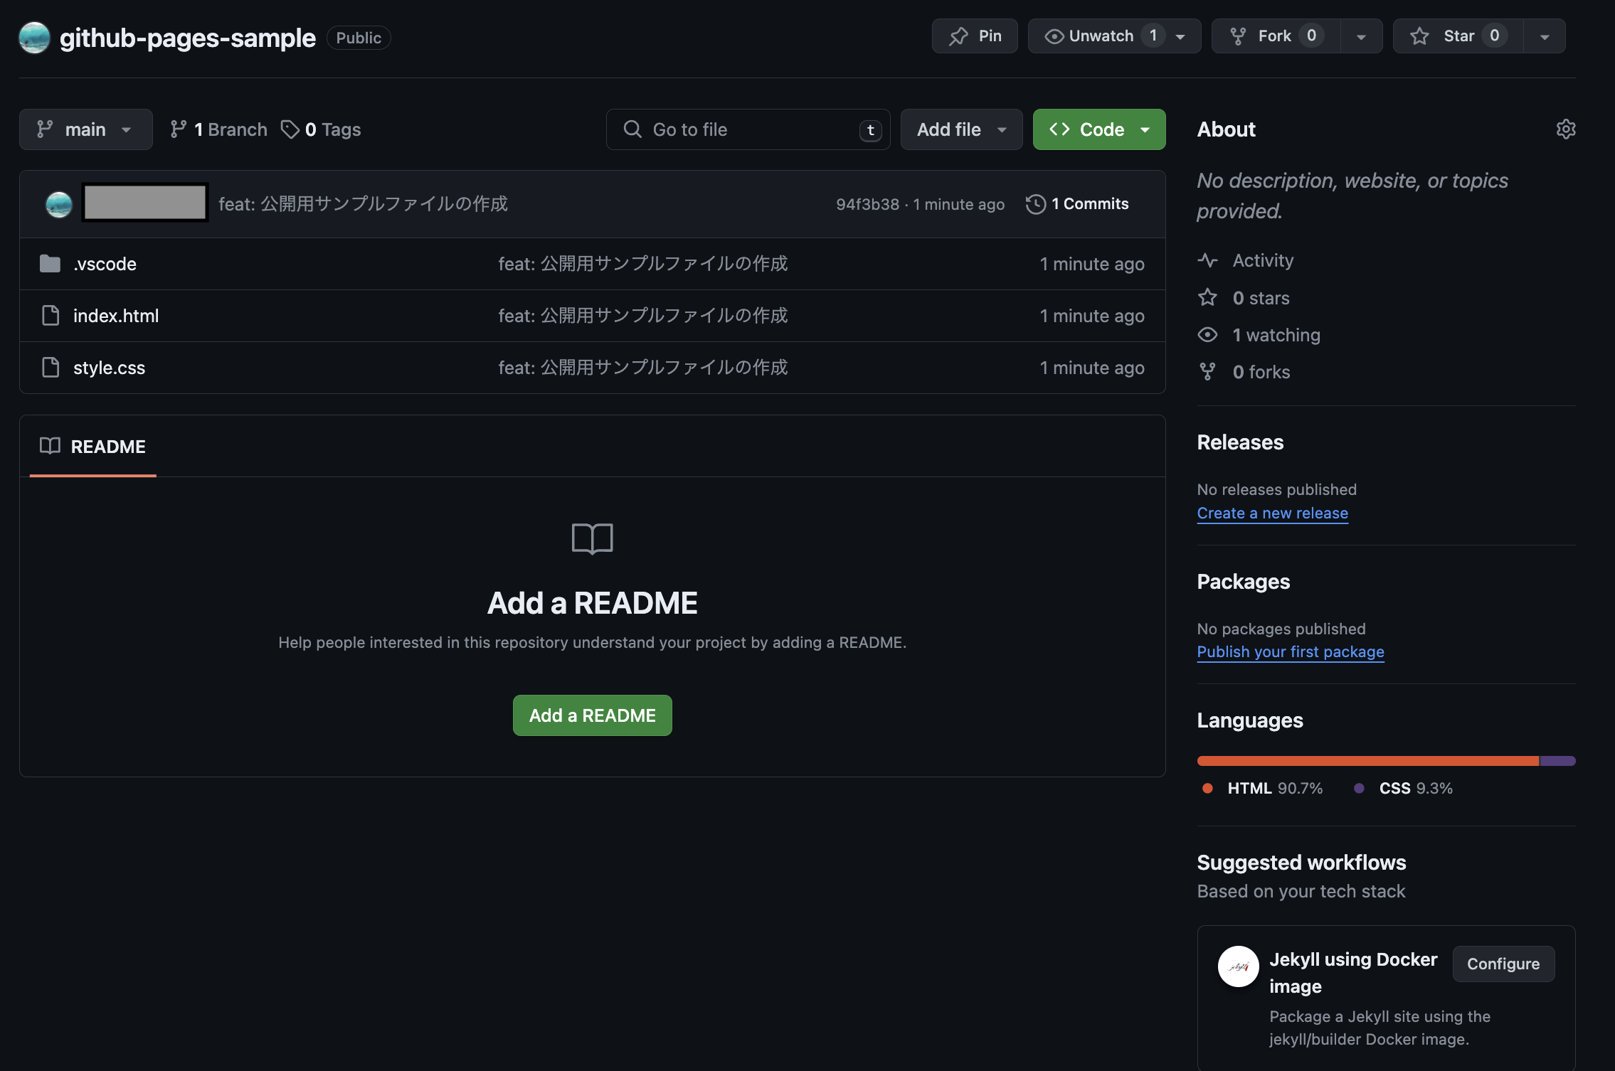1615x1071 pixels.
Task: Click the Activity pulse icon
Action: click(1207, 260)
